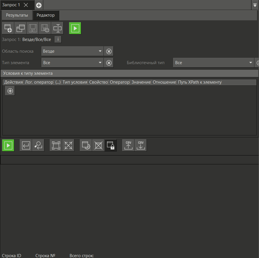Screen dimensions: 259x258
Task: Add a new query tab with plus
Action: point(39,5)
